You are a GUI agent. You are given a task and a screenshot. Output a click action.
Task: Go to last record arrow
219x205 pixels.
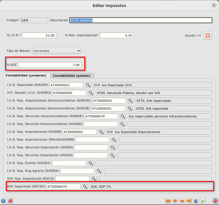189,201
